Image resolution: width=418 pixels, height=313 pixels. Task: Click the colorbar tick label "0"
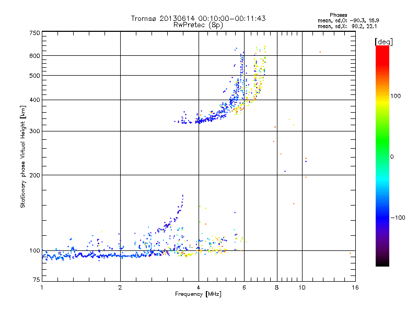click(x=392, y=157)
